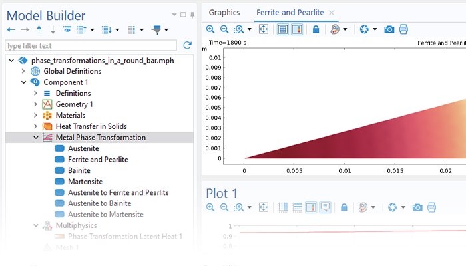Collapse the phase_transformations_in_a_round_bar.mph root node
Image resolution: width=466 pixels, height=266 pixels.
tap(11, 61)
